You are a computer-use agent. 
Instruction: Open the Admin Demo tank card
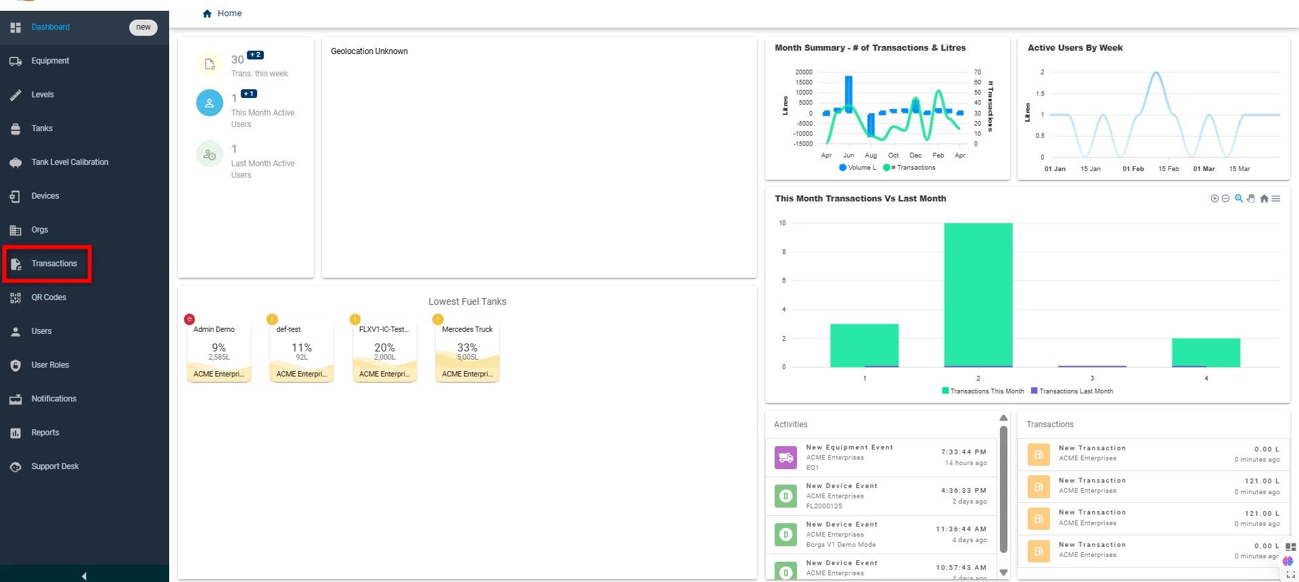pyautogui.click(x=219, y=352)
